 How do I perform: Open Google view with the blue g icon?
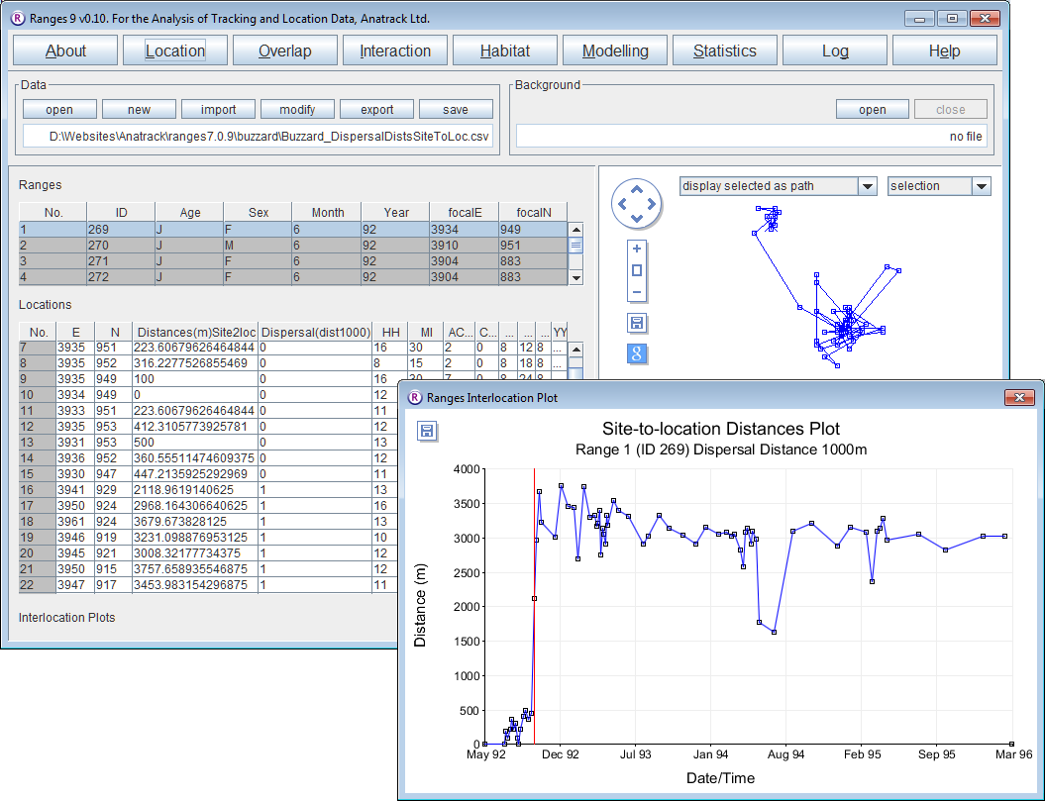[x=637, y=354]
